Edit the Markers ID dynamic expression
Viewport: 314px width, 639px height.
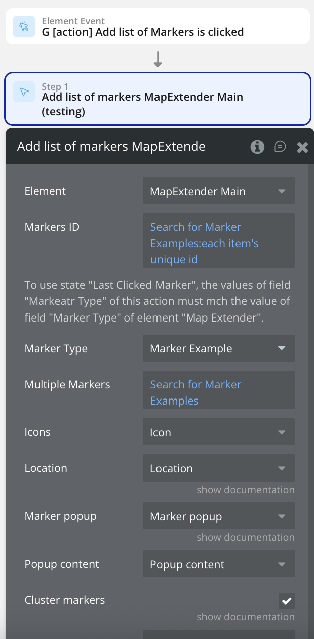(x=218, y=243)
